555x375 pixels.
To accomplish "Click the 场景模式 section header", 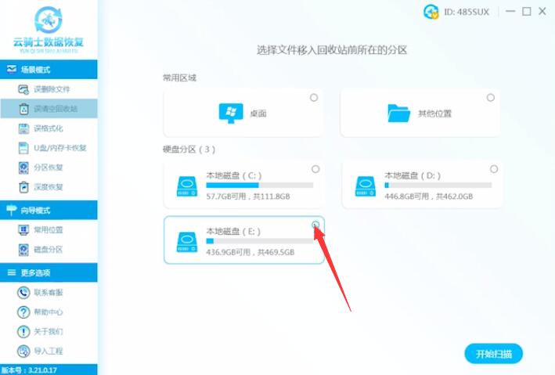I will (49, 70).
